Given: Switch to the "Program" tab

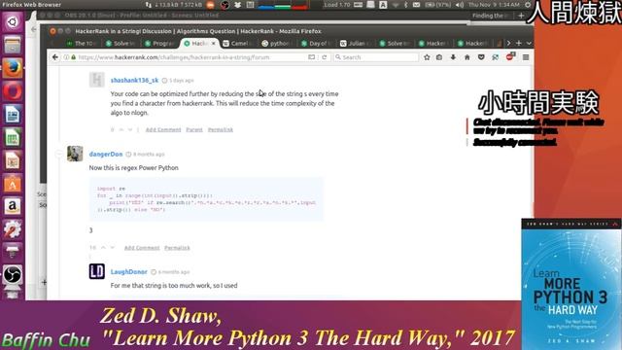Looking at the screenshot, I should (x=159, y=43).
